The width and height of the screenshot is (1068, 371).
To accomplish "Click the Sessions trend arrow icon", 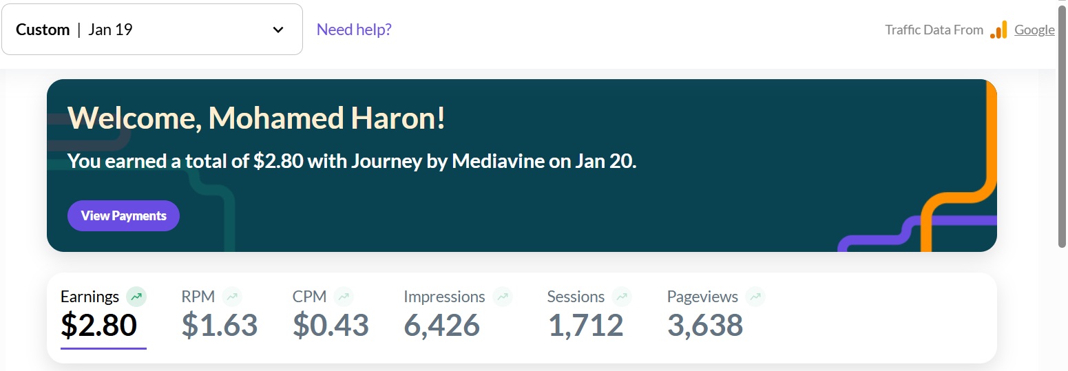I will pos(622,297).
